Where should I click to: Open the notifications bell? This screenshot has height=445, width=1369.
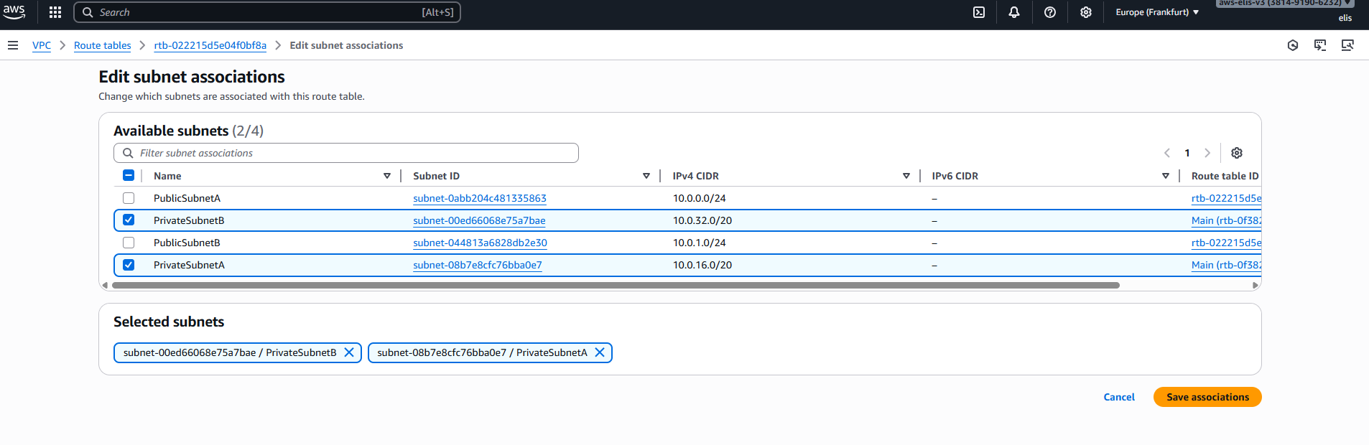(x=1013, y=12)
